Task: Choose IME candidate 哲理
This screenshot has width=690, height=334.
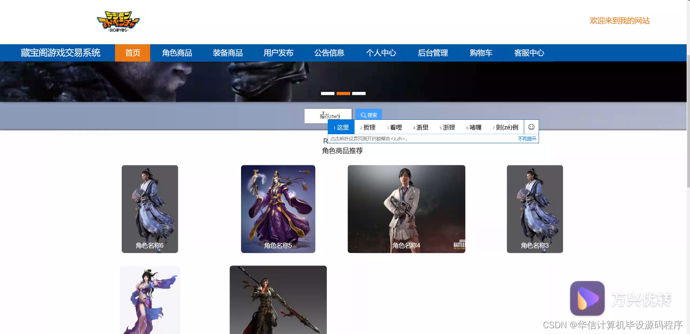Action: tap(368, 127)
